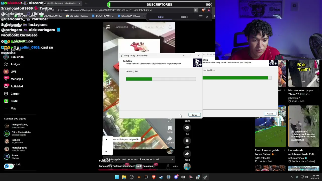
Task: Click the translate page icon in the address bar
Action: [x=196, y=10]
